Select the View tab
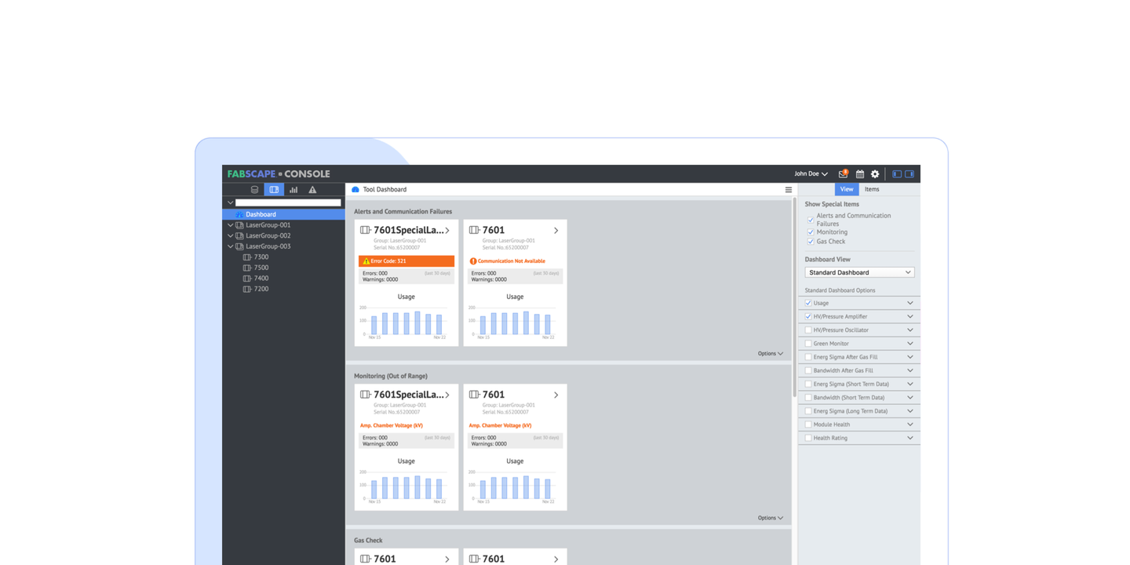1130x565 pixels. [x=847, y=189]
